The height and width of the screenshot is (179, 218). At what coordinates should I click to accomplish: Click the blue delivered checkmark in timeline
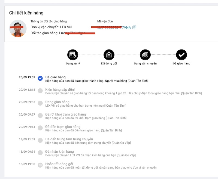tap(40, 78)
